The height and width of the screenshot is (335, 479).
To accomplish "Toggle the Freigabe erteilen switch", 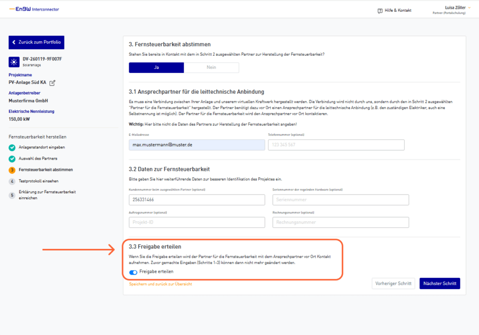I will click(x=133, y=272).
